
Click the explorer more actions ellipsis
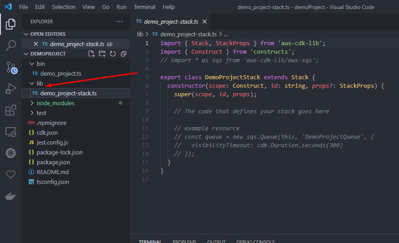click(x=119, y=21)
